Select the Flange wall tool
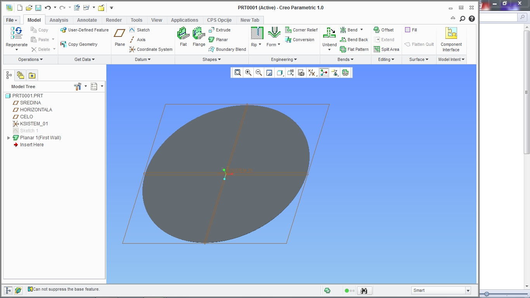 tap(199, 37)
